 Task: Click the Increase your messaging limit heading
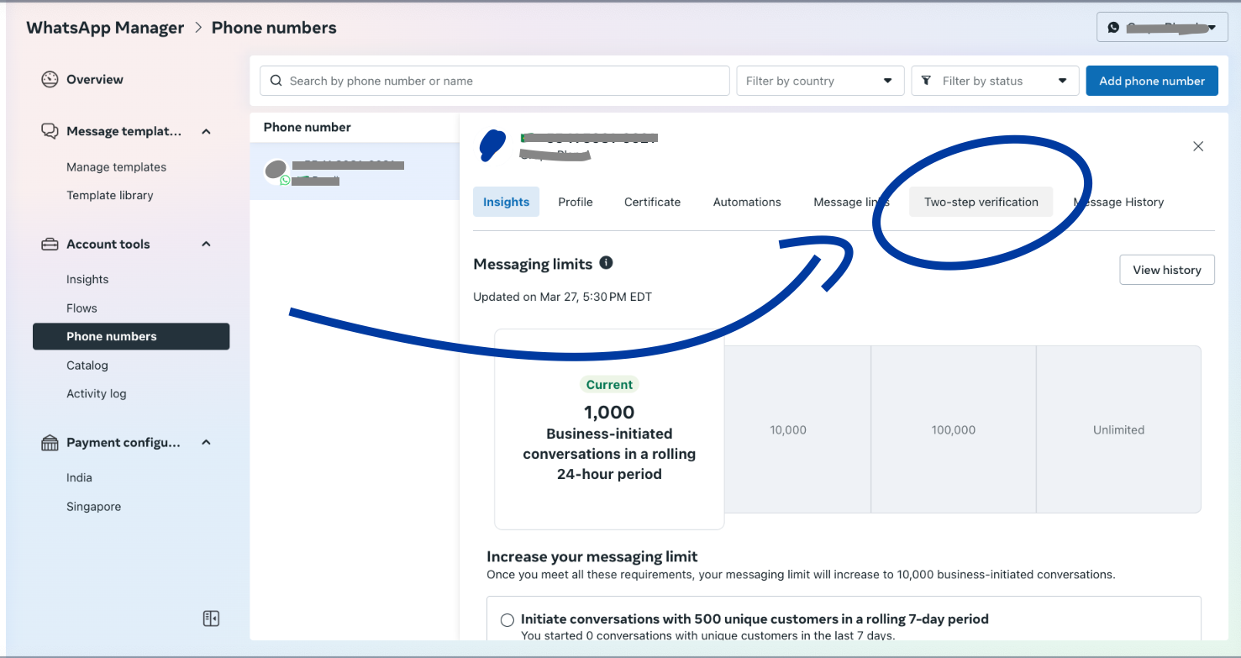592,556
